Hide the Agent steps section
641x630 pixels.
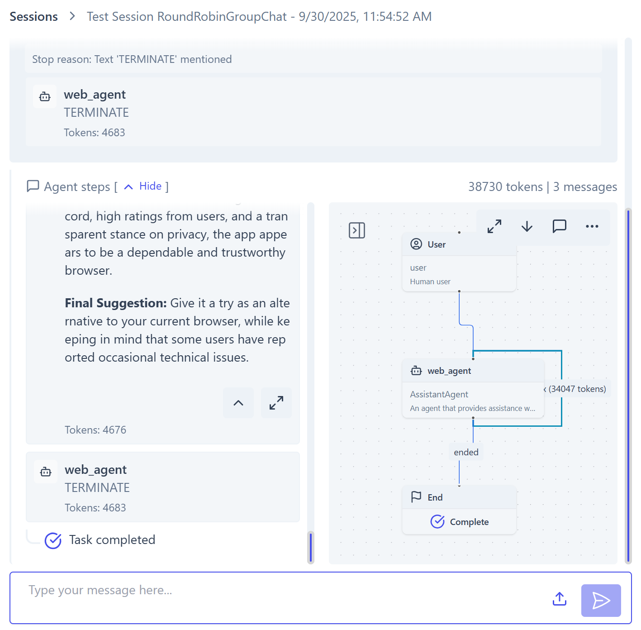150,186
